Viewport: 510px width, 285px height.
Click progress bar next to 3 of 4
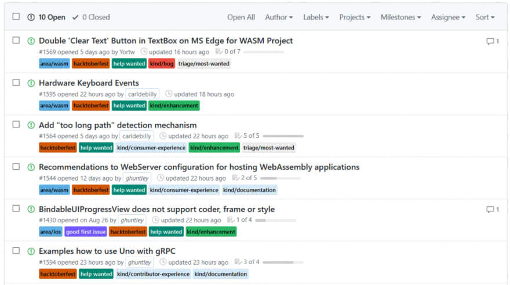tap(283, 262)
